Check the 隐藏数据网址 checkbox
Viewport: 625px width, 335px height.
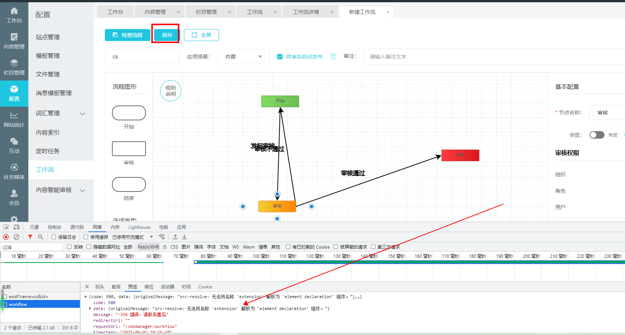89,247
